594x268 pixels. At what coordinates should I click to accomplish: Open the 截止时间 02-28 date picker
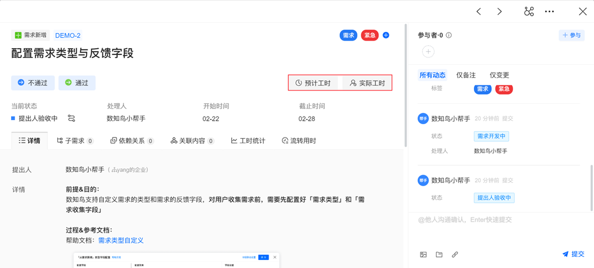click(x=307, y=119)
